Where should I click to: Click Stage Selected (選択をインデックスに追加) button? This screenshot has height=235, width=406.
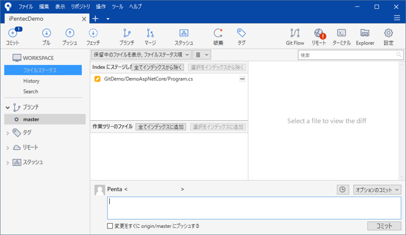coord(218,127)
